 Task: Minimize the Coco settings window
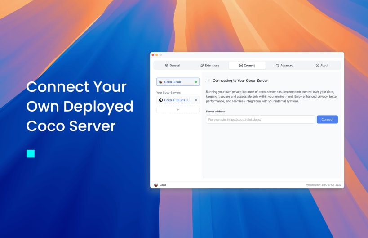[157, 55]
